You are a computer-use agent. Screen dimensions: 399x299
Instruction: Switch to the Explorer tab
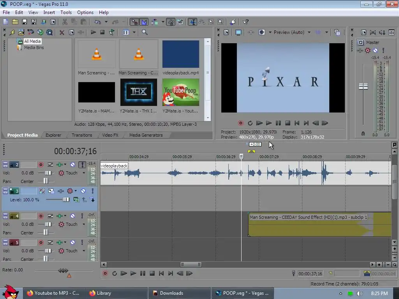coord(53,135)
